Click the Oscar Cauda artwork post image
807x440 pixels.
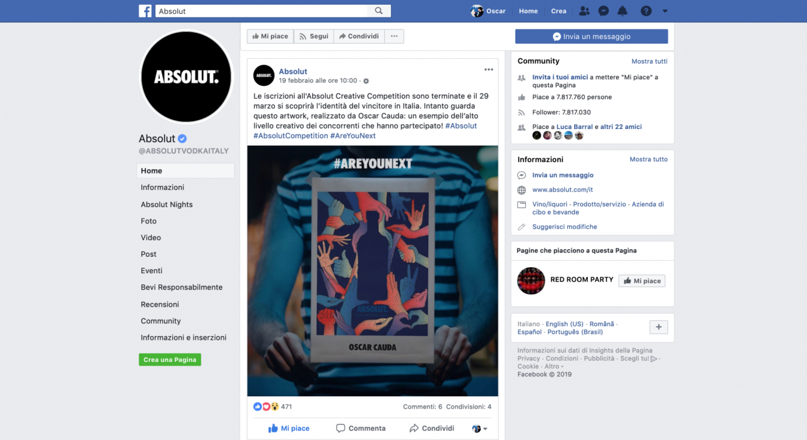click(x=373, y=271)
